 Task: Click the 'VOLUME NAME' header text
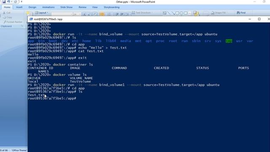[81, 78]
